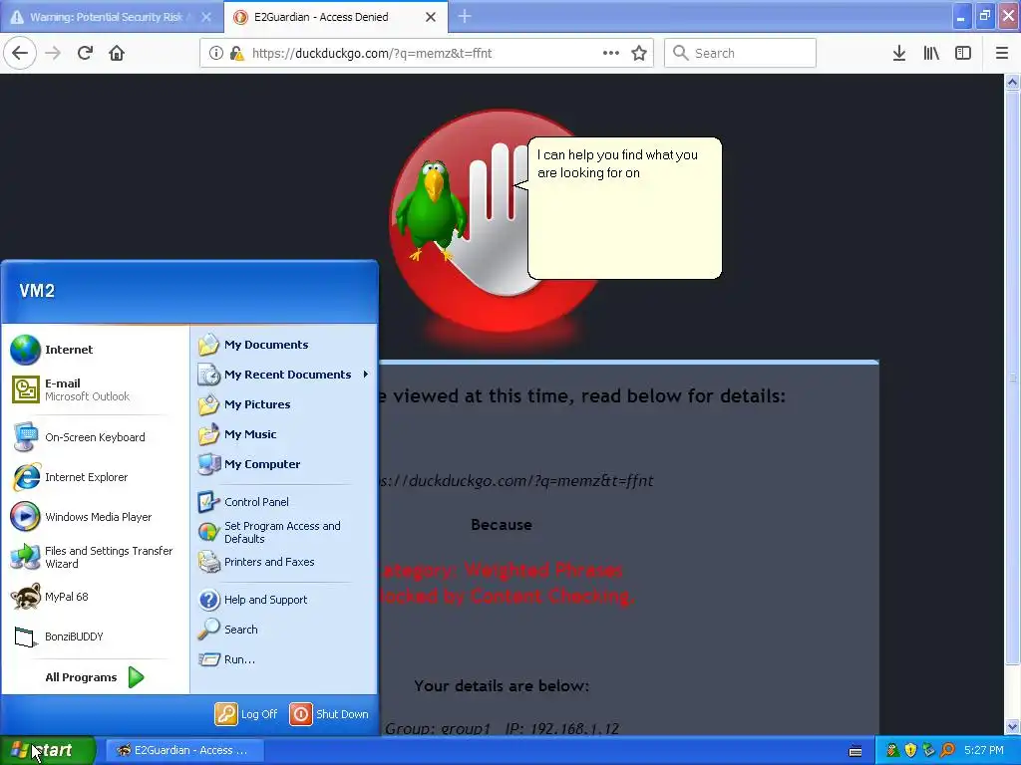Viewport: 1021px width, 765px height.
Task: Click the BonziBUDDY tray icon
Action: click(x=892, y=751)
